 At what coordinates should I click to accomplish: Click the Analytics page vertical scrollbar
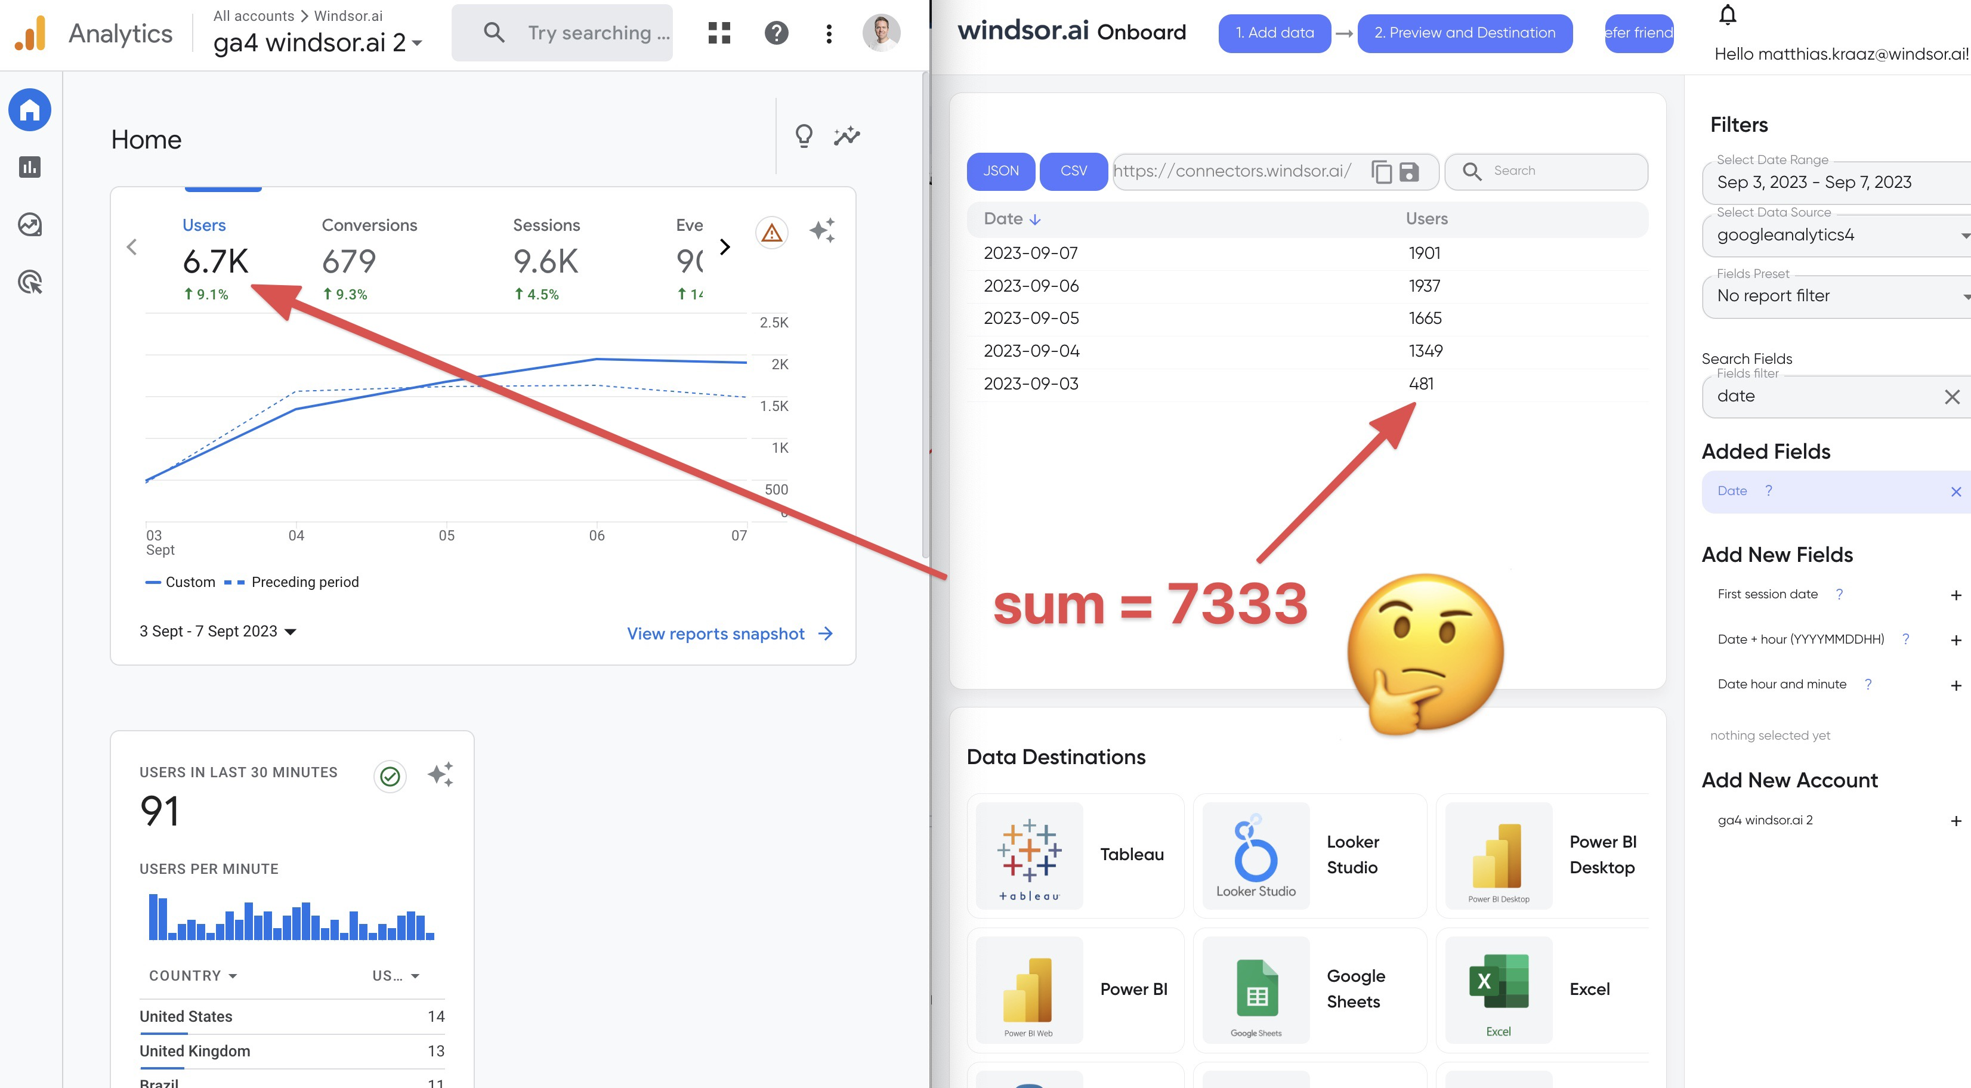pos(925,314)
